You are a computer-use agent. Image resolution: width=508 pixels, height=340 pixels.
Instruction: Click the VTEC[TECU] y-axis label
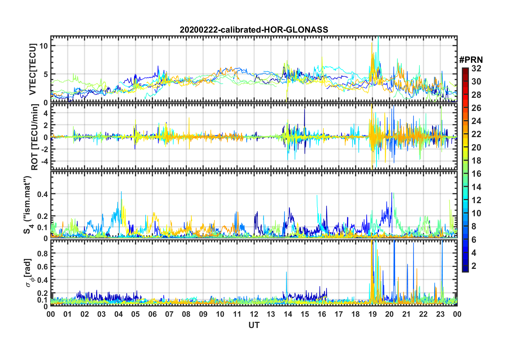click(x=33, y=69)
